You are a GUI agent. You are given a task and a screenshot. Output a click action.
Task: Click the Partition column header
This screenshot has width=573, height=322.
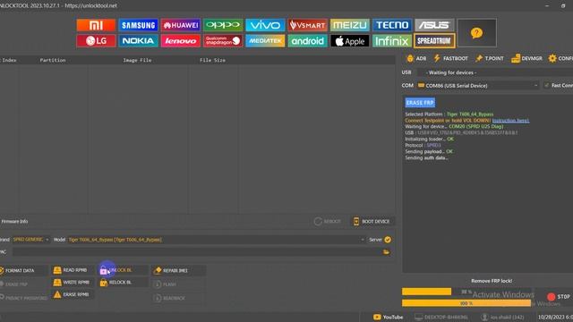[53, 60]
